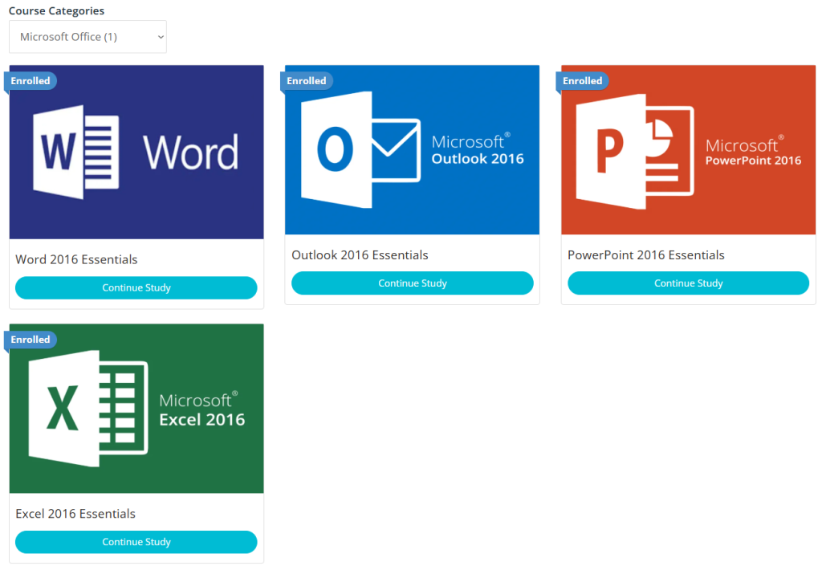Image resolution: width=822 pixels, height=570 pixels.
Task: Open the Outlook 2016 Essentials title link
Action: (360, 255)
